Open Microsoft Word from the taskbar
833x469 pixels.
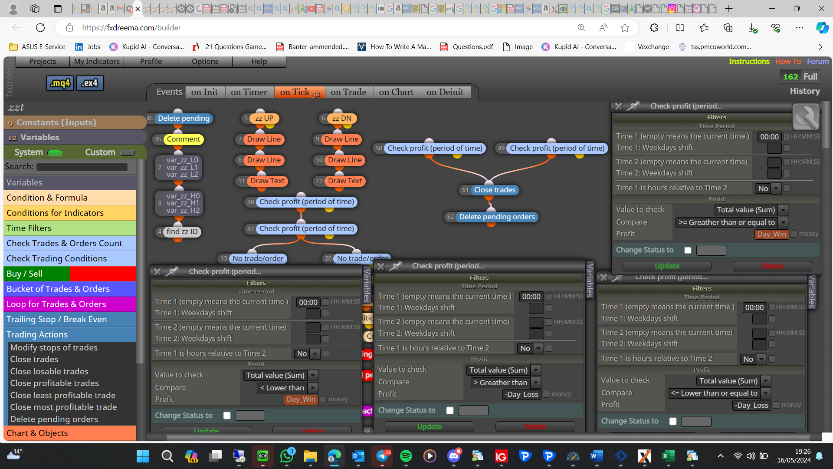pyautogui.click(x=597, y=456)
